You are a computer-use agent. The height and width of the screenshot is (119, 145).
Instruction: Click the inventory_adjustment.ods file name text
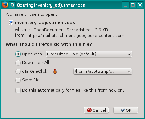tap(45, 23)
